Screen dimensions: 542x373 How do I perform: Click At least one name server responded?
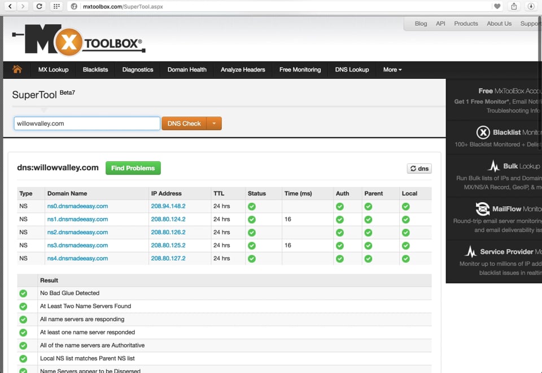pyautogui.click(x=88, y=332)
